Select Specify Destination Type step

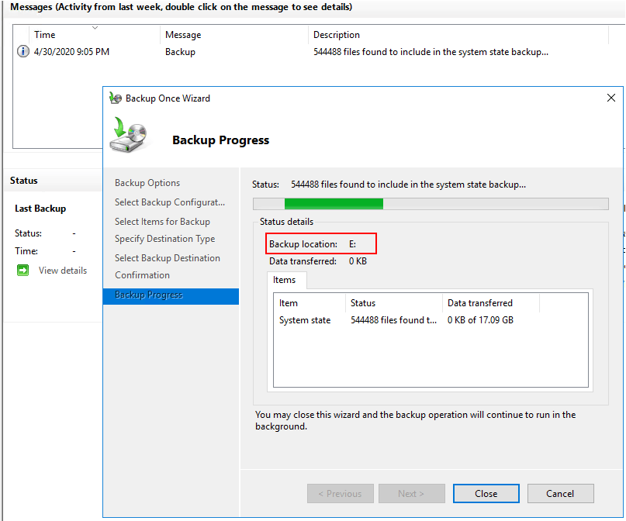(165, 239)
